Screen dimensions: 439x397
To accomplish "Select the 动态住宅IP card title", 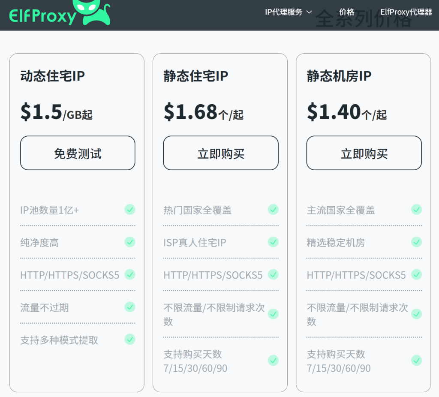I will tap(52, 76).
